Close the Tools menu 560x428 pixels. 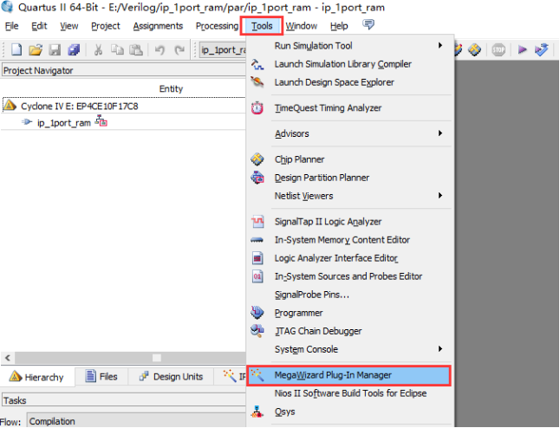click(x=262, y=26)
